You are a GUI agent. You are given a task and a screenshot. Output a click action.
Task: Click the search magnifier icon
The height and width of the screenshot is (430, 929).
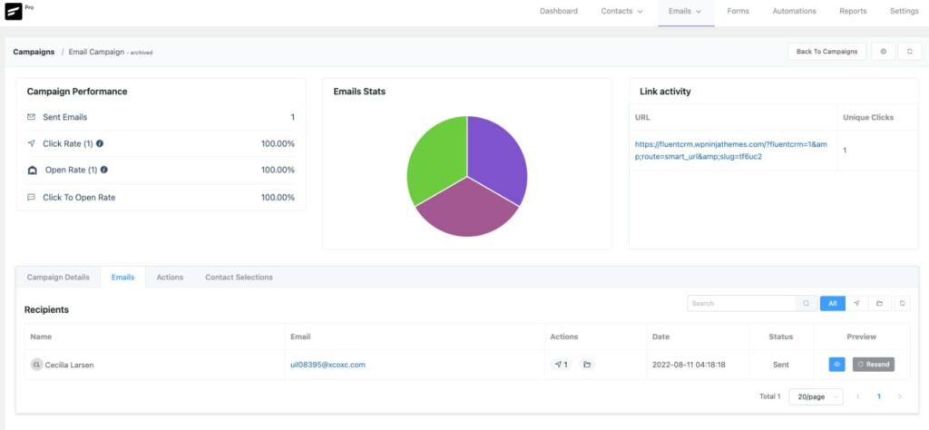pyautogui.click(x=807, y=303)
